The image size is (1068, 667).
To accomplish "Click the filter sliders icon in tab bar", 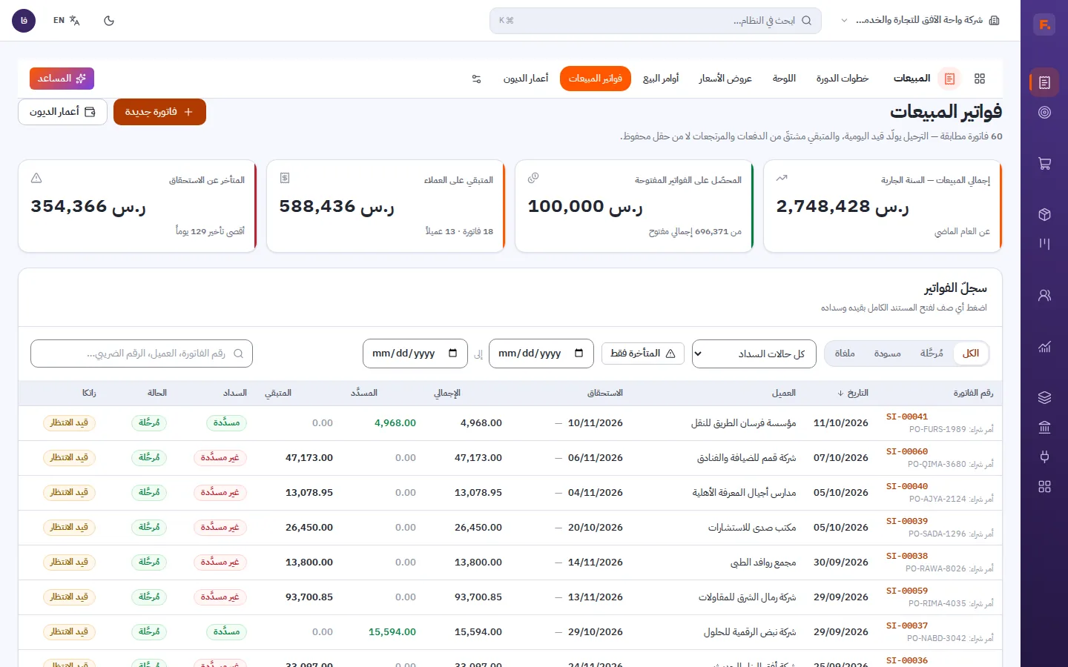I will [x=477, y=79].
